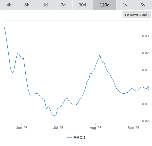Click the active 120d range tab
Viewport: 152px width, 146px height.
(x=105, y=5)
